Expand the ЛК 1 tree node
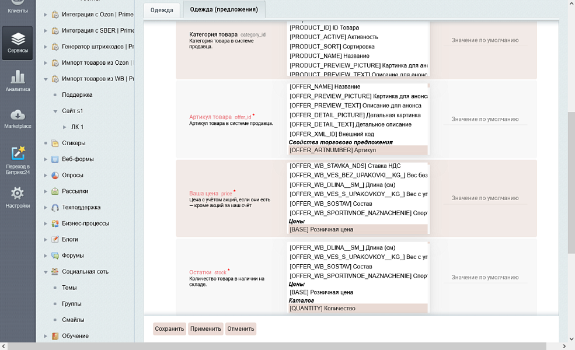This screenshot has height=350, width=575. point(64,127)
